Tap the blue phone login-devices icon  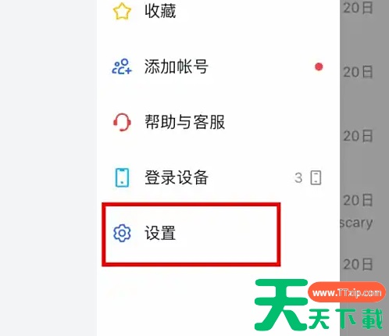(x=122, y=177)
